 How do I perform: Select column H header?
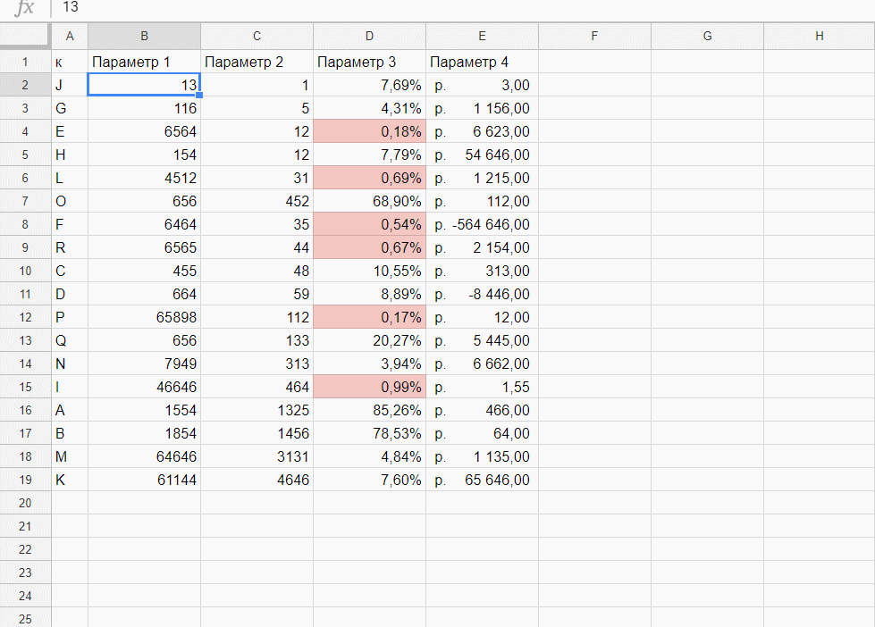(819, 36)
